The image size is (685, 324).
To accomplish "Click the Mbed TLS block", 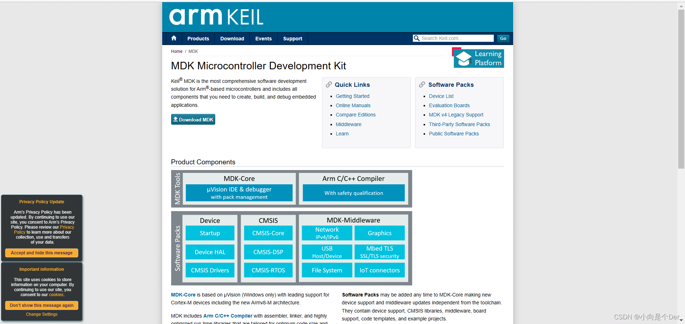I will (380, 252).
